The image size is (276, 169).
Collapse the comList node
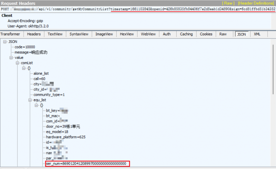(18, 63)
